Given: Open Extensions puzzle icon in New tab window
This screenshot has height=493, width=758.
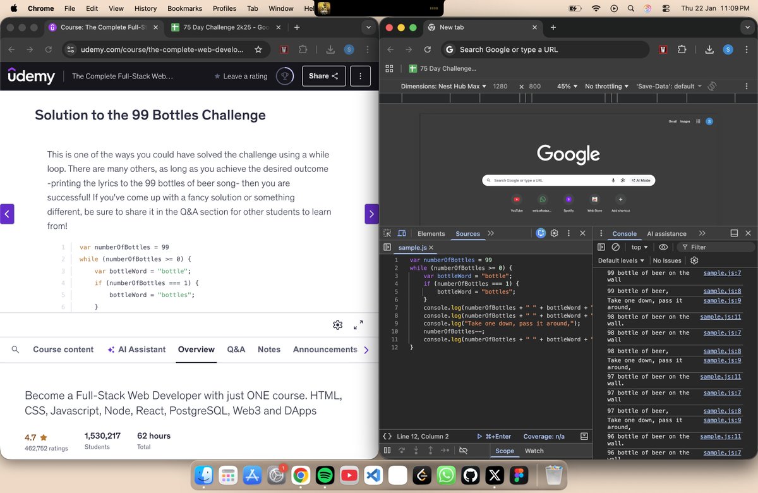Looking at the screenshot, I should coord(682,49).
